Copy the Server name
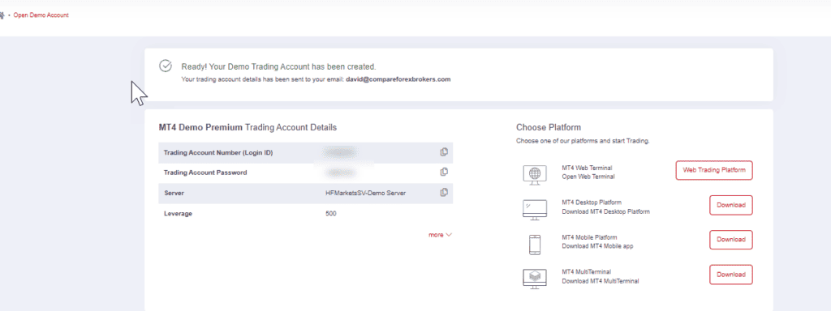Image resolution: width=831 pixels, height=311 pixels. [x=444, y=193]
